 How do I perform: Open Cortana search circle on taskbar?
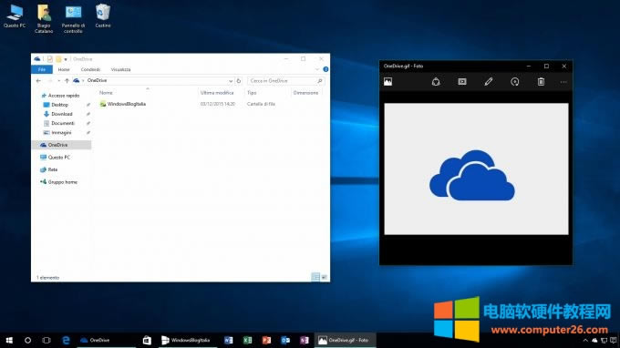click(27, 340)
